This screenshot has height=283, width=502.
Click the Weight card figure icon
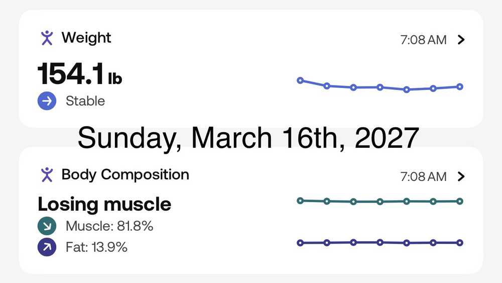[47, 38]
